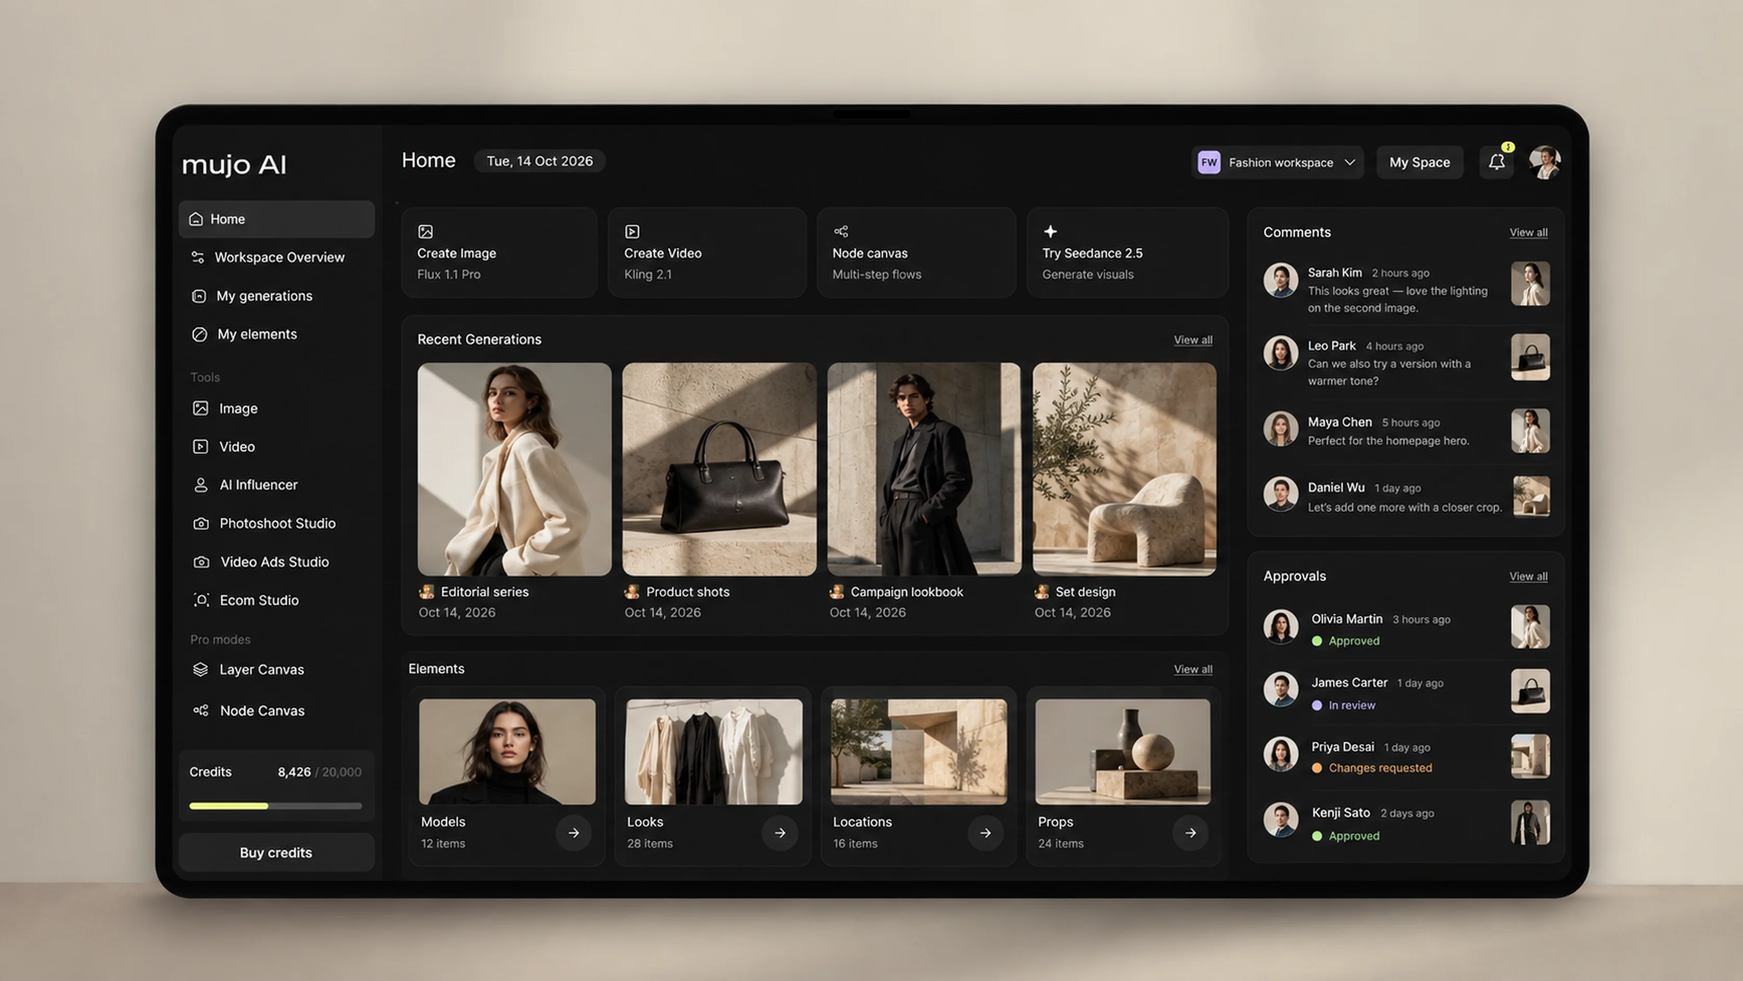Open Props elements with arrow button
The height and width of the screenshot is (981, 1743).
click(x=1190, y=833)
